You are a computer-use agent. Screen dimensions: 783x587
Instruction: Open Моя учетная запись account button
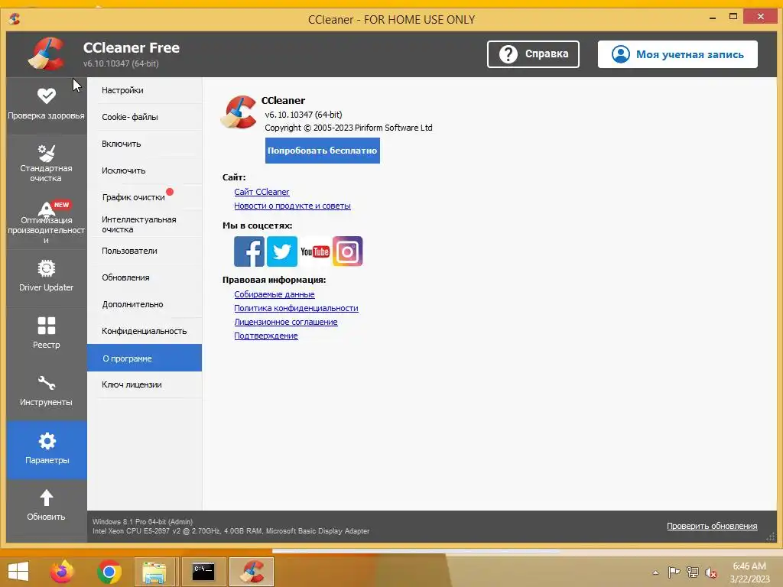(x=677, y=54)
